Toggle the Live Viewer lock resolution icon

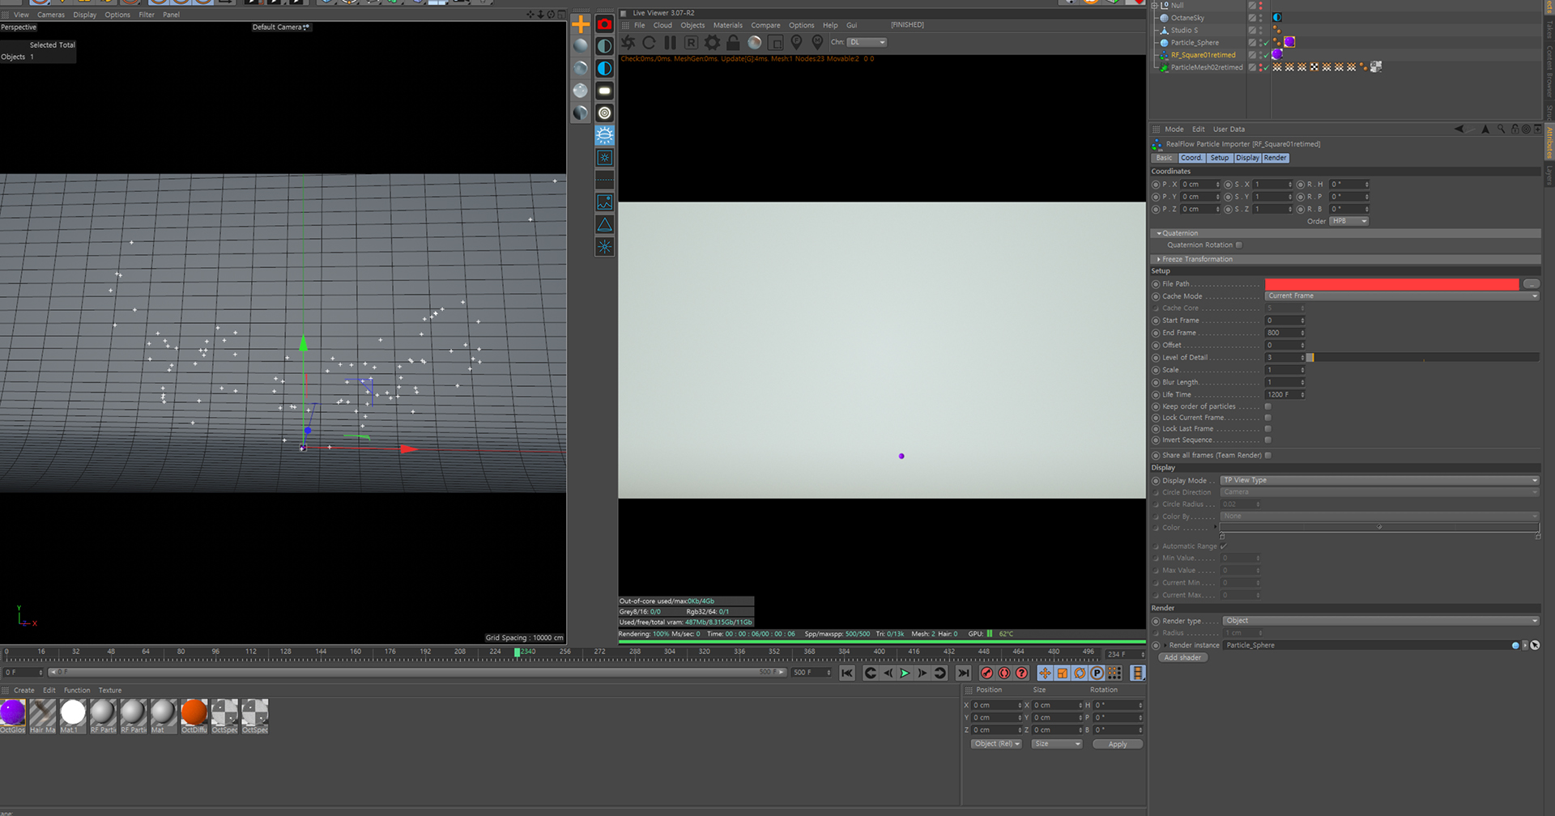[x=733, y=42]
